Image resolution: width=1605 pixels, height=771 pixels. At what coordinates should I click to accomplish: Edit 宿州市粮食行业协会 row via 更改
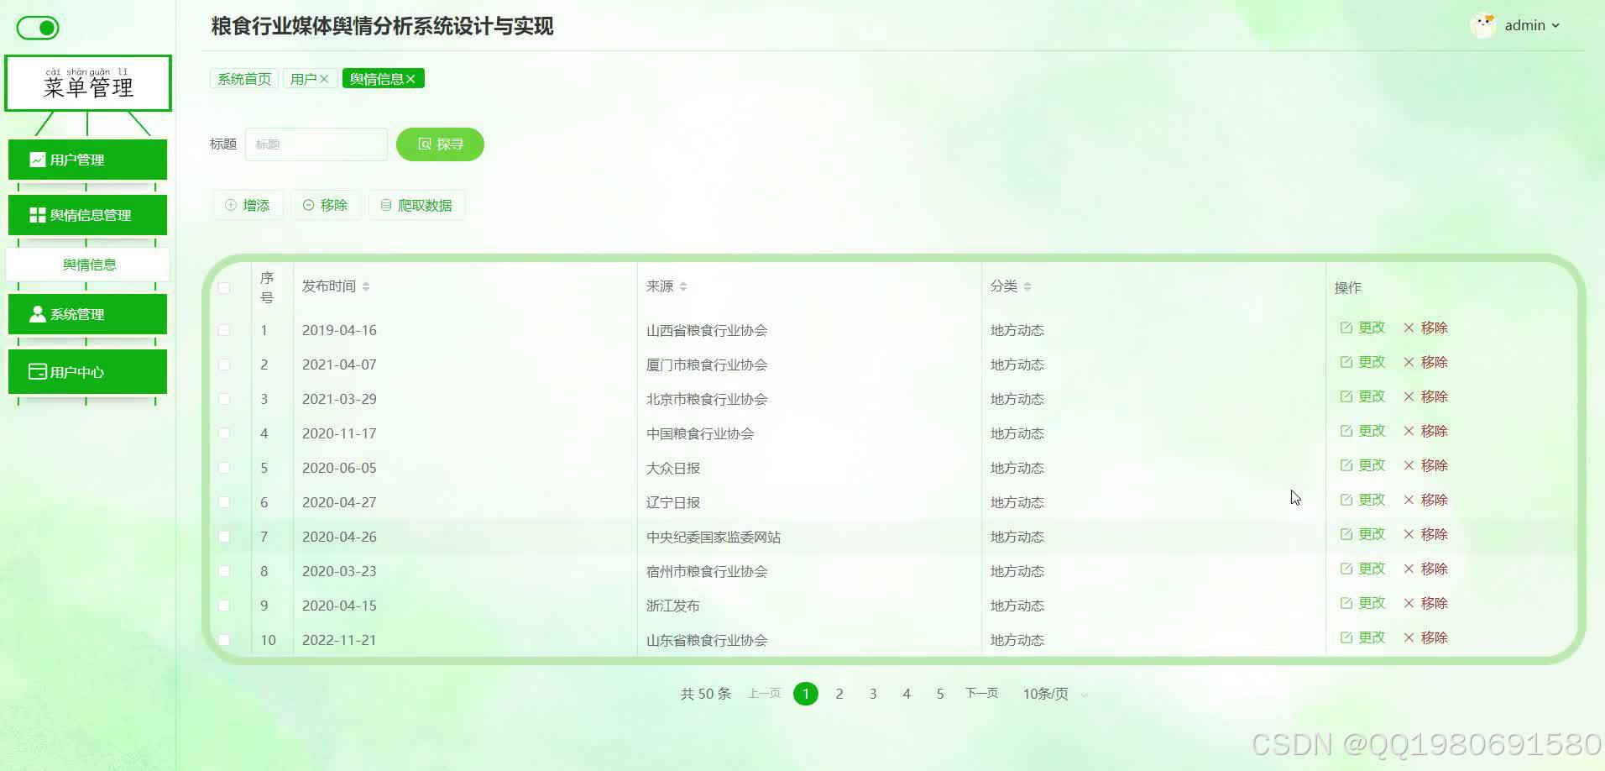(x=1362, y=569)
